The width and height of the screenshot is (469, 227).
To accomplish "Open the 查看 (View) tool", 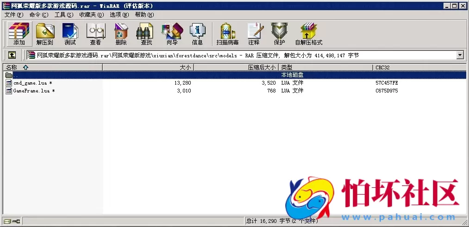I will [95, 34].
